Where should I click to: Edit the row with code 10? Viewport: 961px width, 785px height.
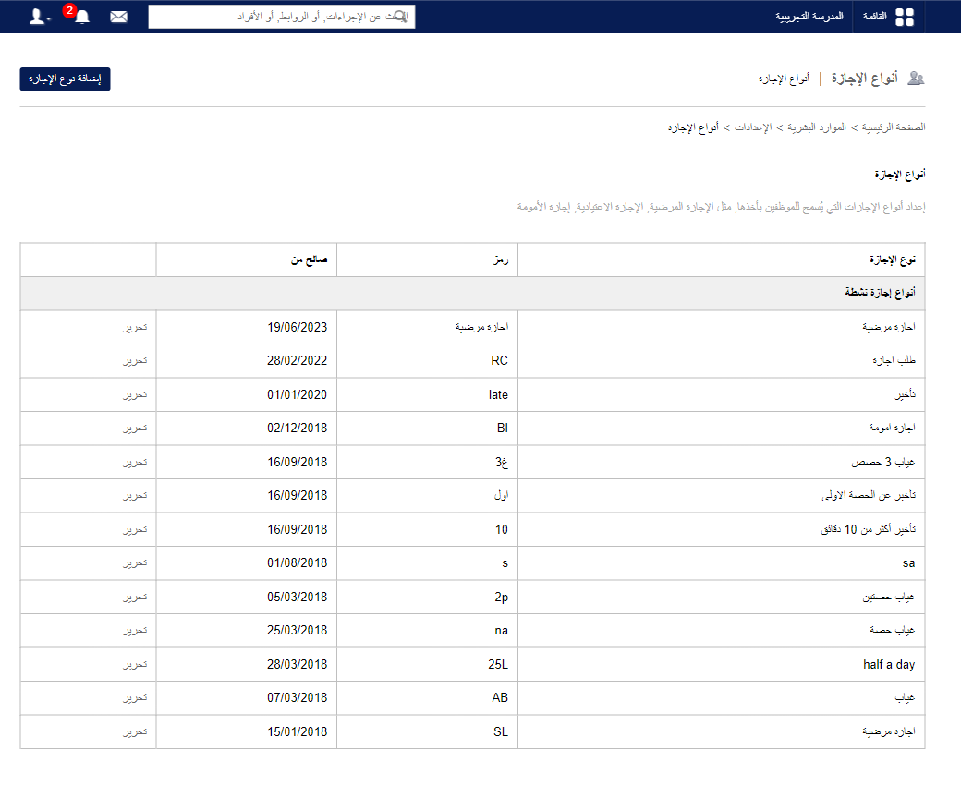point(135,530)
